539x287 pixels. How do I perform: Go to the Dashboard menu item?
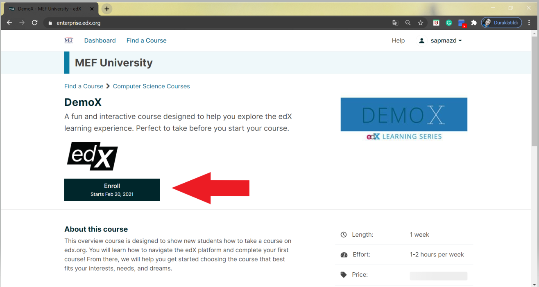(100, 40)
